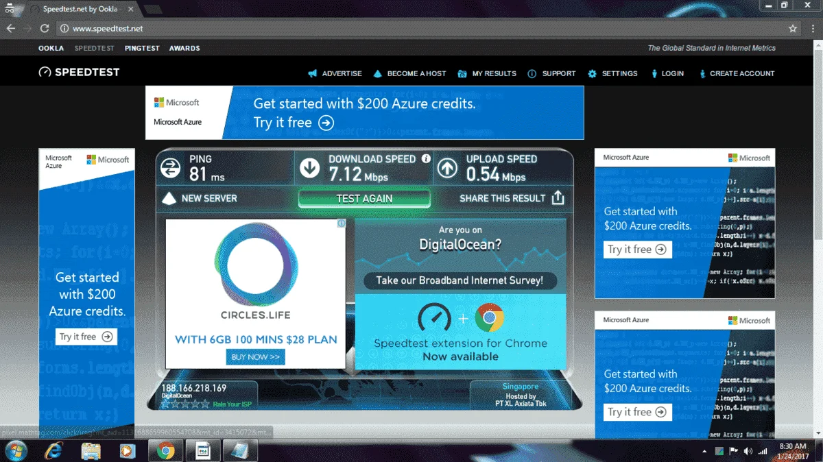Open the AWARDS nav item

184,48
